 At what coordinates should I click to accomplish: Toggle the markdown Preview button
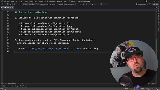pyautogui.click(x=4, y=10)
